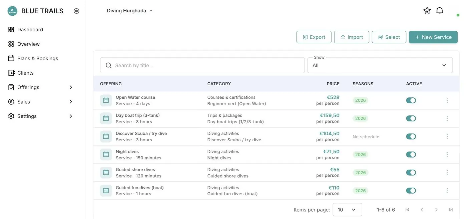Open the Show filter dropdown
467x219 pixels.
[x=380, y=65]
